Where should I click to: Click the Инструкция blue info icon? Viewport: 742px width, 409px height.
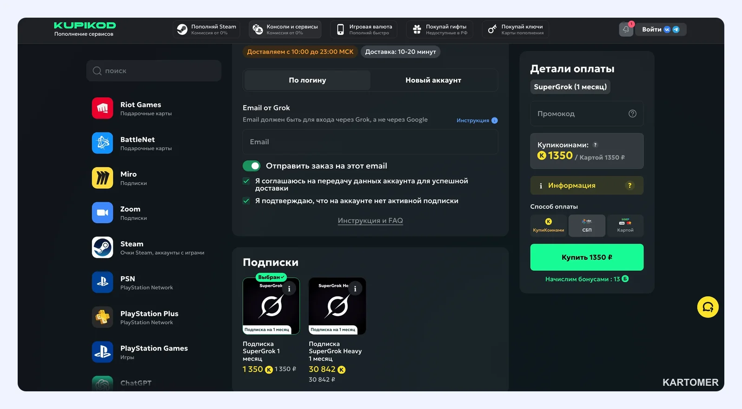tap(495, 120)
